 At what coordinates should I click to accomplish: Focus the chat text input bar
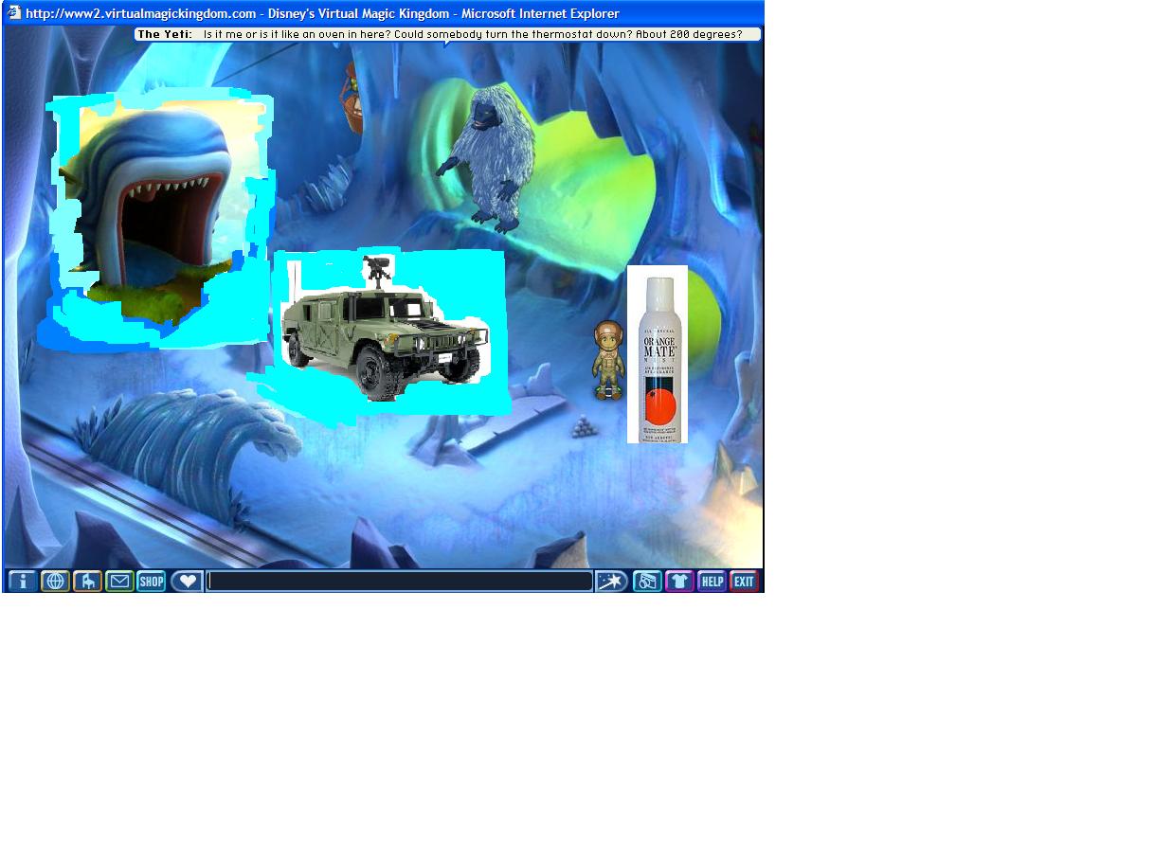click(400, 581)
